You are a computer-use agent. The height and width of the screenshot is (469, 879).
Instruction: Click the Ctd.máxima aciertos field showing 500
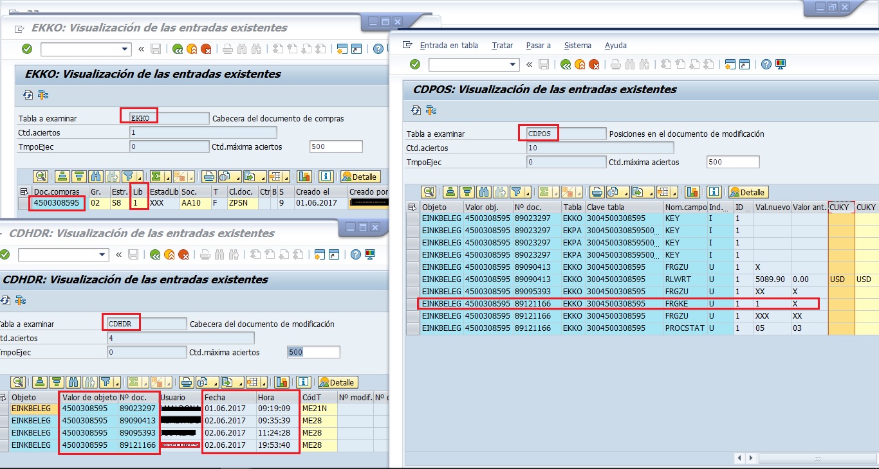tap(732, 162)
